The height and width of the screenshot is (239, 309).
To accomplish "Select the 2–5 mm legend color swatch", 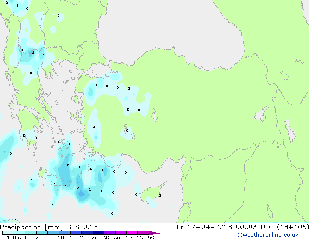I will pyautogui.click(x=42, y=233).
